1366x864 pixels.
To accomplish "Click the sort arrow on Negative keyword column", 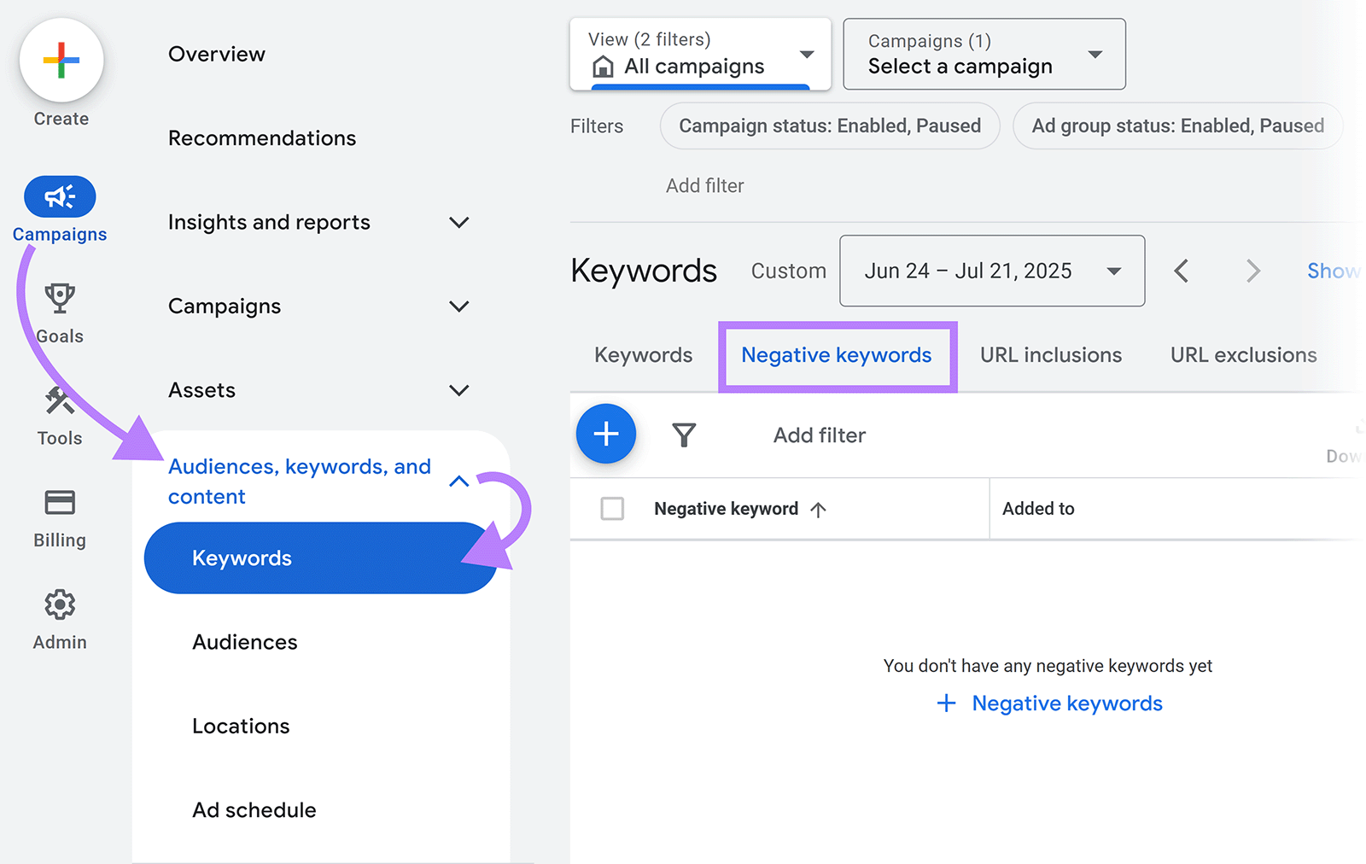I will [819, 509].
